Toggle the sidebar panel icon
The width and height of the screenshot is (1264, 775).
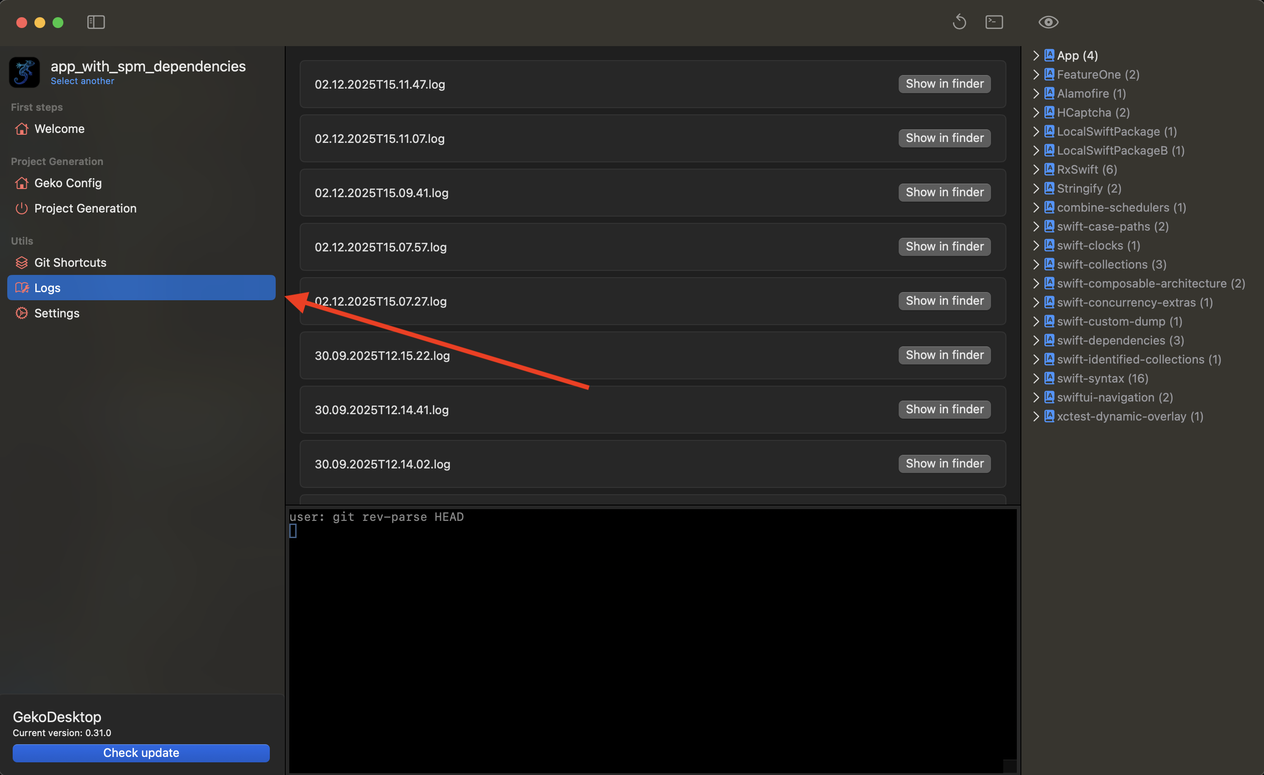click(96, 22)
